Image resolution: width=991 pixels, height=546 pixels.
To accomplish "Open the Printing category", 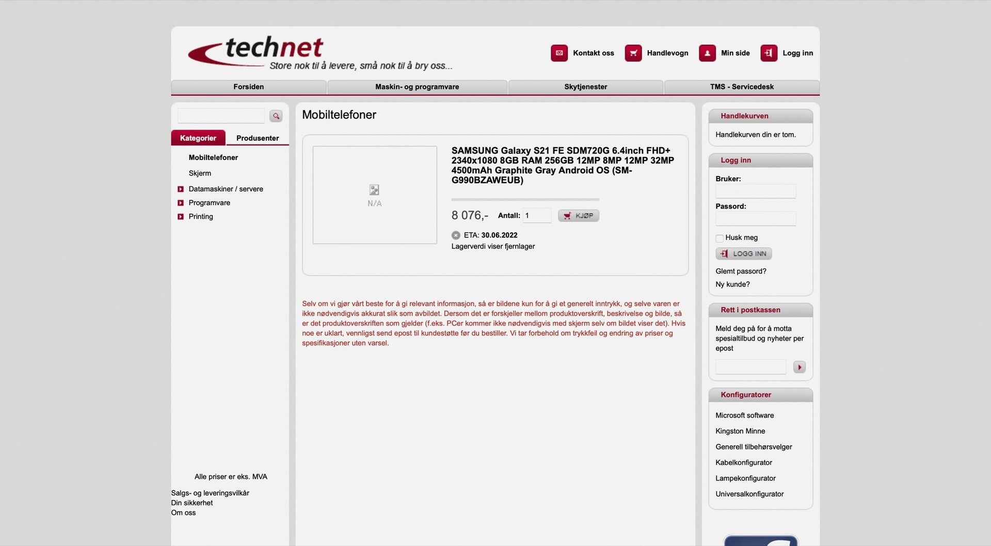I will (201, 217).
